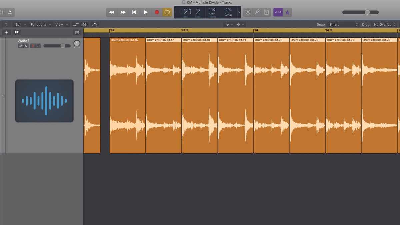
Task: Enable the metronome click
Action: (x=287, y=12)
